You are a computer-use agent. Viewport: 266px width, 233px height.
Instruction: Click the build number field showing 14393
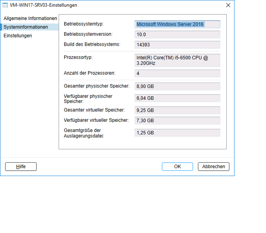click(177, 45)
